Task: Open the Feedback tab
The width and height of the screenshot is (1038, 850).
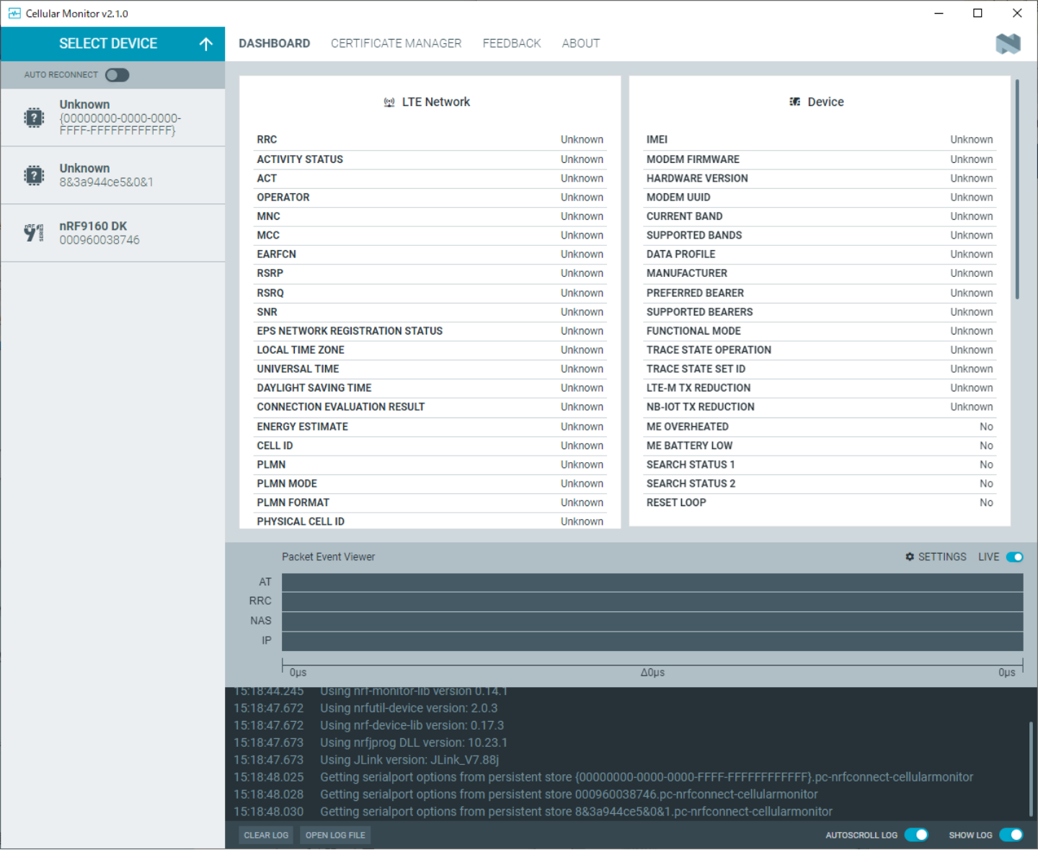Action: click(x=512, y=43)
